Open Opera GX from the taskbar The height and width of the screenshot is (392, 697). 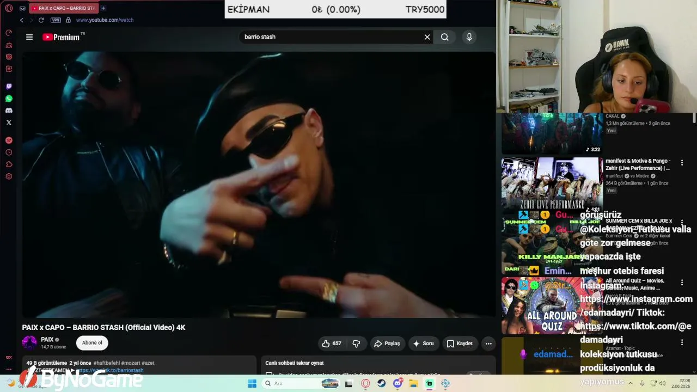pyautogui.click(x=365, y=383)
